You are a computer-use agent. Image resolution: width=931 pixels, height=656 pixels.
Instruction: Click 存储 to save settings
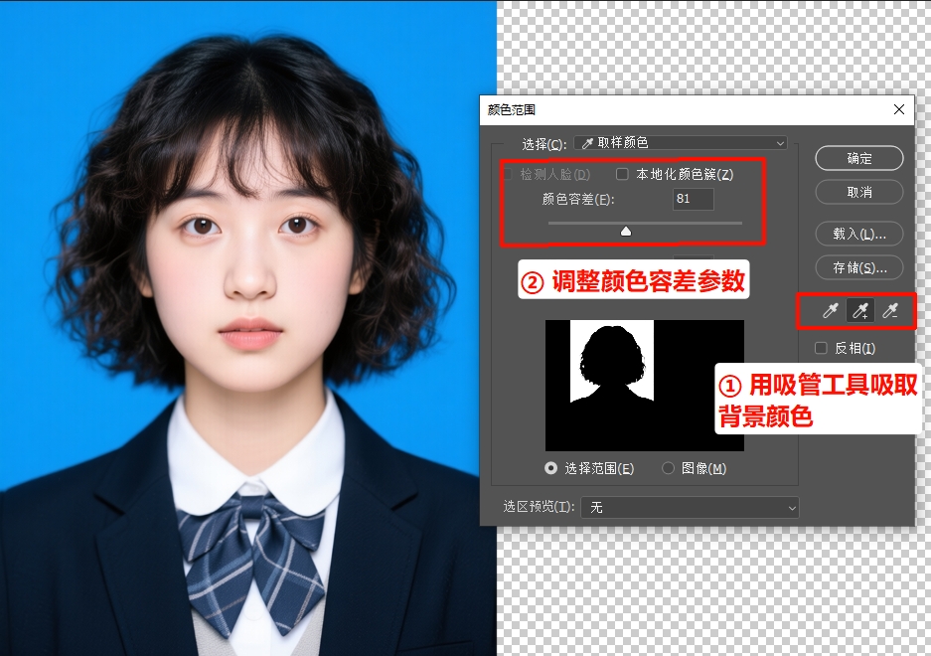(859, 267)
